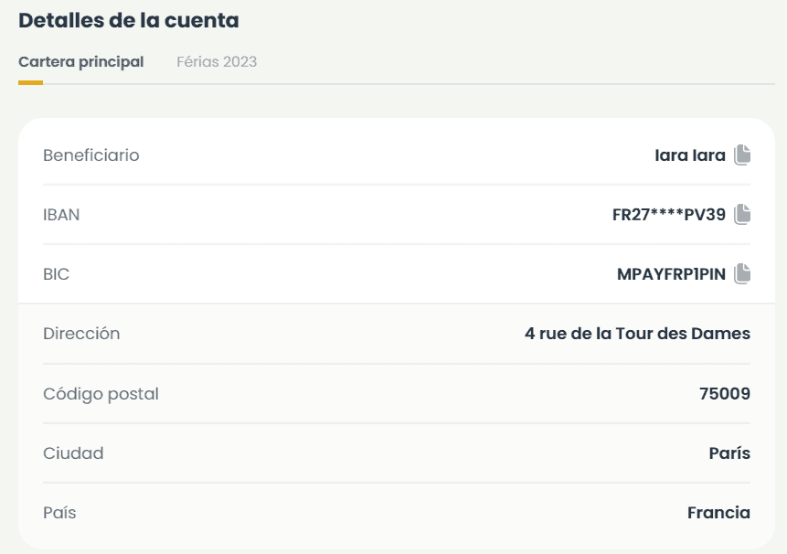Image resolution: width=787 pixels, height=554 pixels.
Task: Click the Código postal label
Action: point(101,394)
